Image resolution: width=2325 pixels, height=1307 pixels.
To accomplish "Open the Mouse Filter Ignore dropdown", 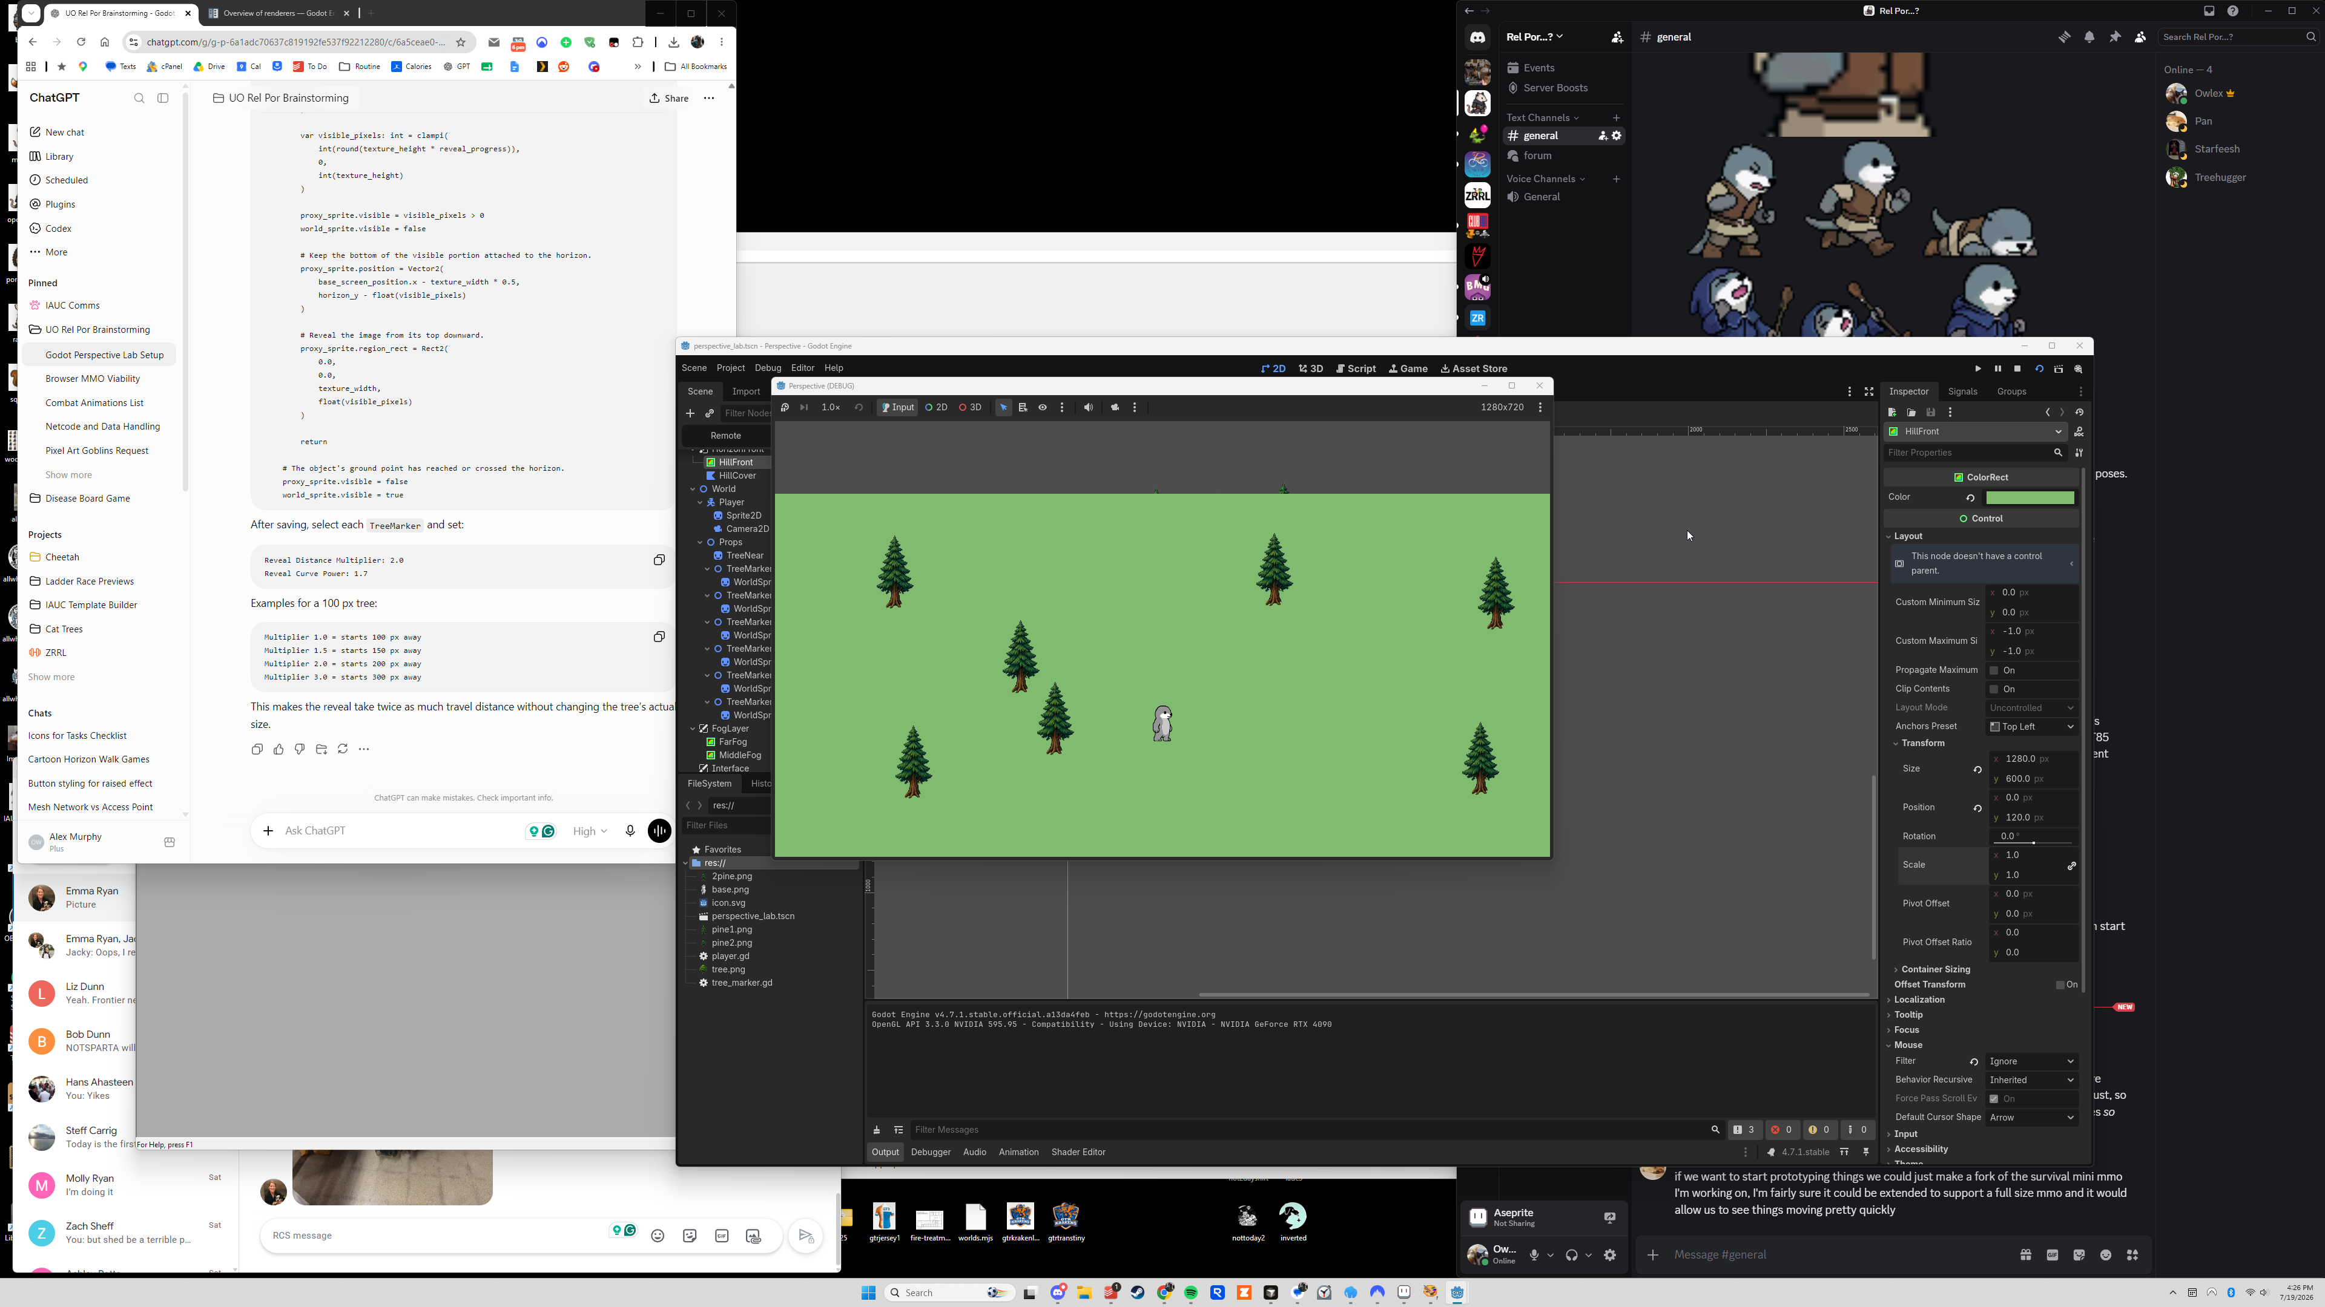I will click(x=2032, y=1062).
